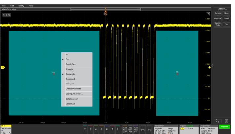Turn on channel 6

tap(107, 129)
